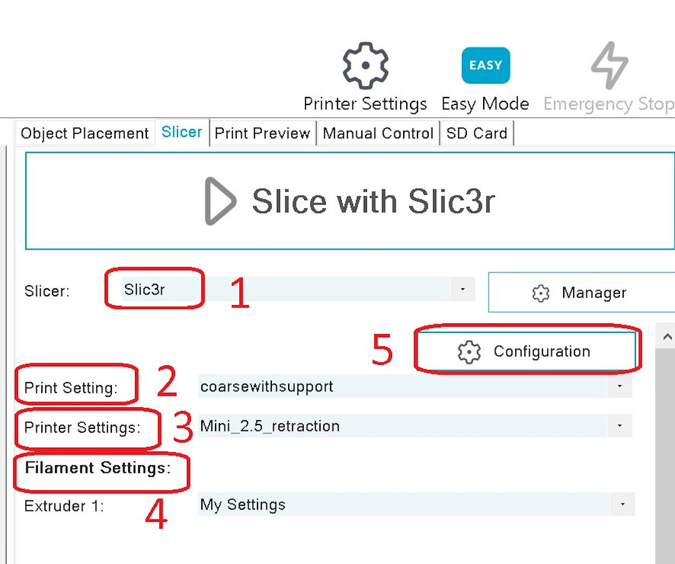
Task: Click the gear icon on Manager button
Action: 541,293
